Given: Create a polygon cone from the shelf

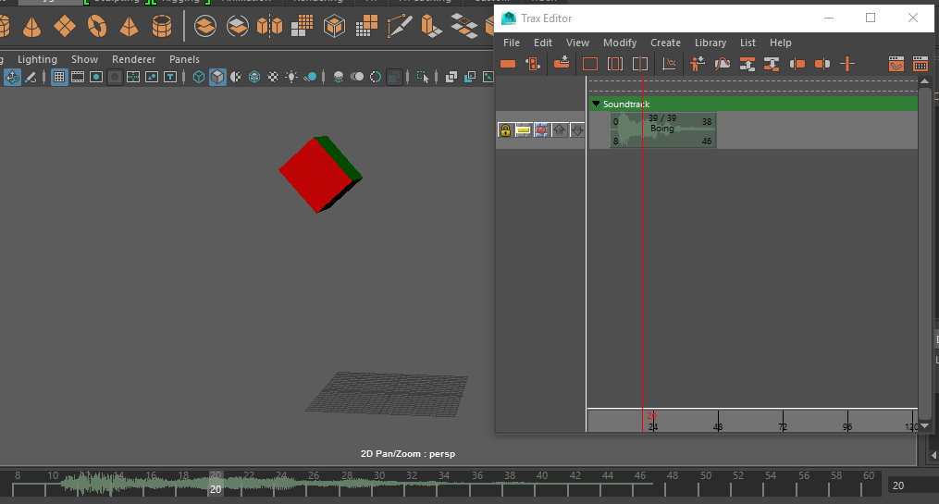Looking at the screenshot, I should (31, 26).
